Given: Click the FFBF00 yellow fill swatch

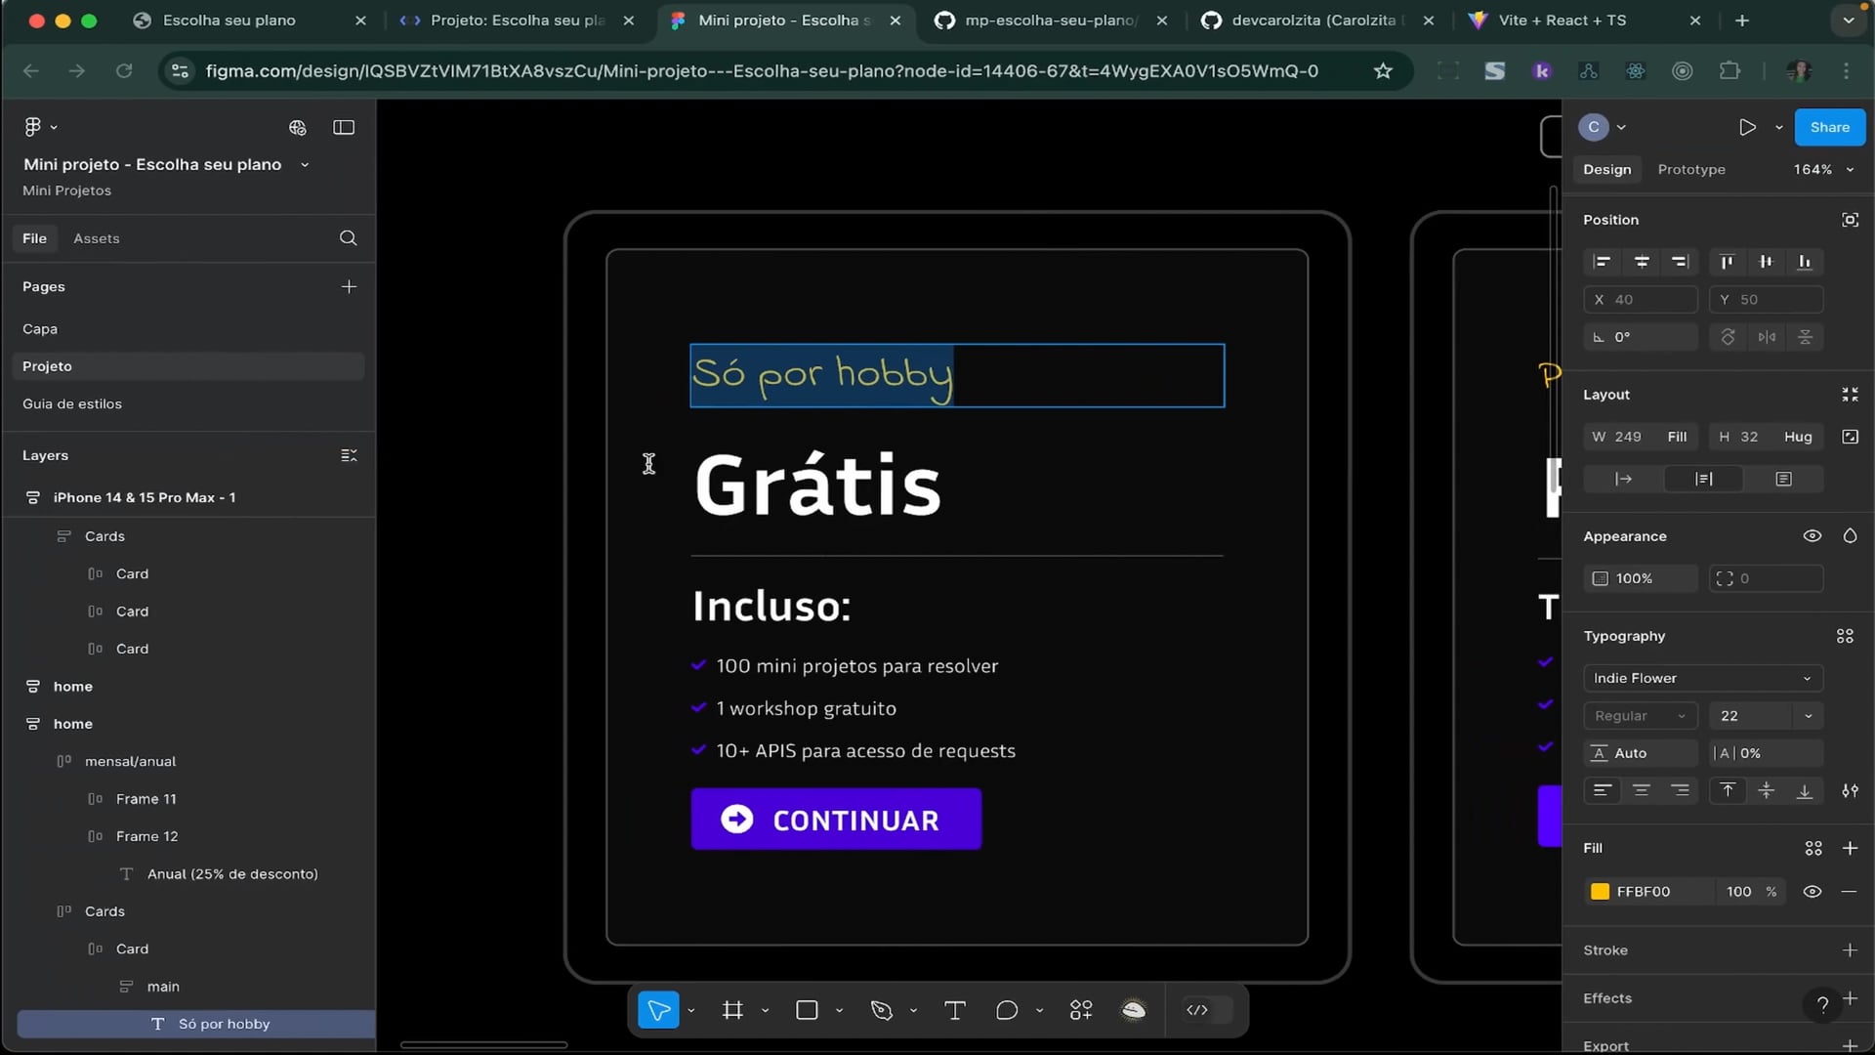Looking at the screenshot, I should coord(1600,891).
